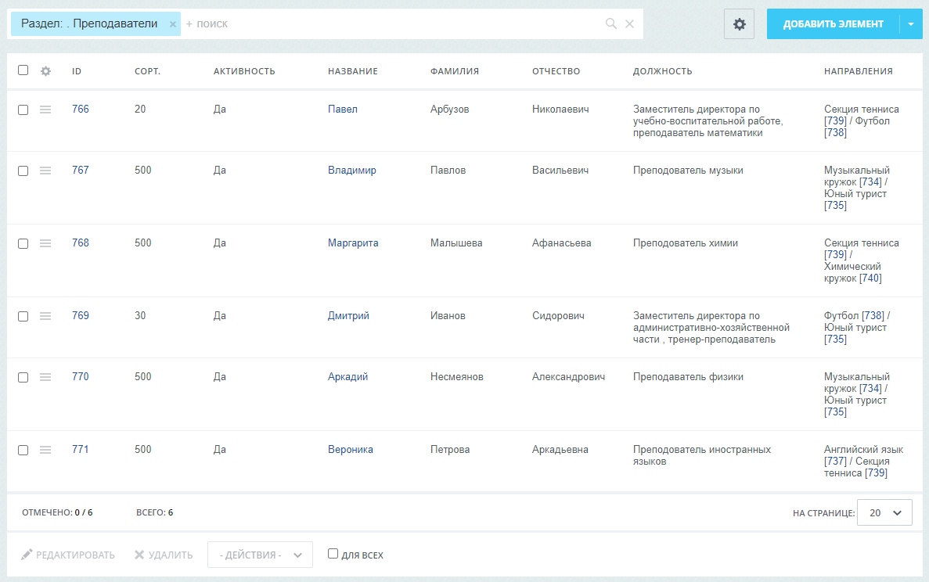Open the Павел element link
The width and height of the screenshot is (929, 582).
tap(343, 109)
